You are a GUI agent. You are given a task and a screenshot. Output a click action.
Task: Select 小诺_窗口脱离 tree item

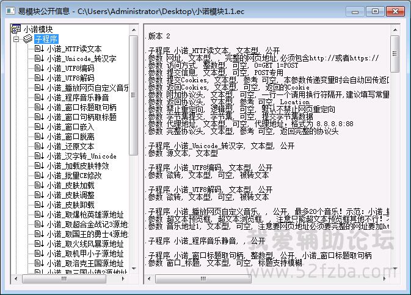click(70, 137)
